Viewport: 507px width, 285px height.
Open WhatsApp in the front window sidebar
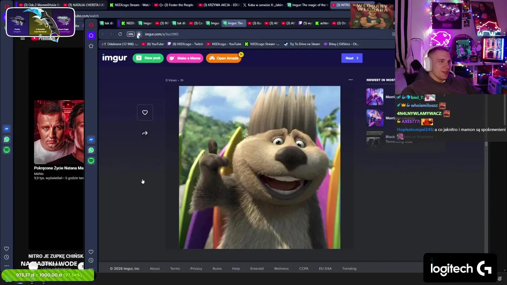[x=91, y=150]
